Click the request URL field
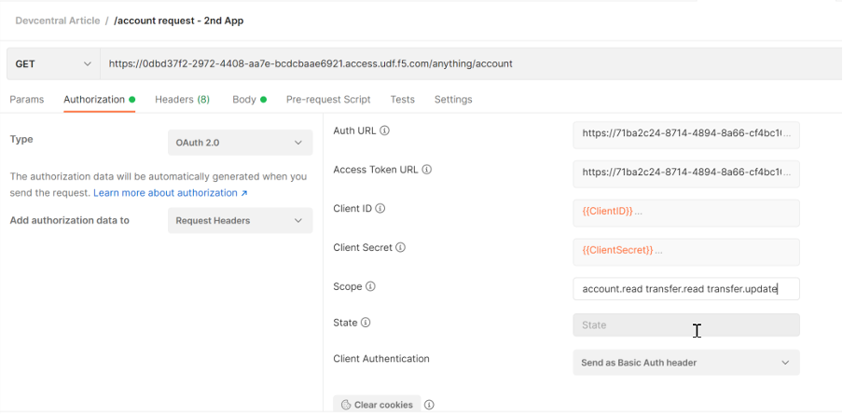Image resolution: width=843 pixels, height=414 pixels. coord(466,64)
